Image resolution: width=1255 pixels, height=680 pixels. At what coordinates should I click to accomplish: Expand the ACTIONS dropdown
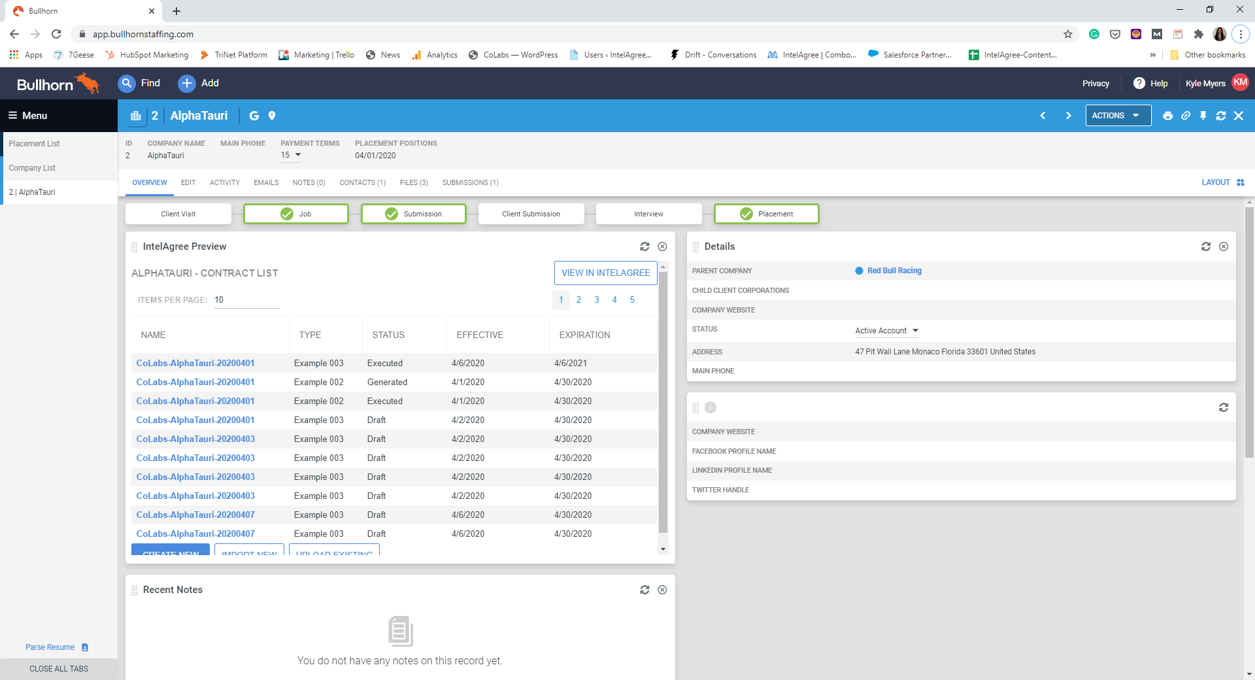click(1118, 116)
